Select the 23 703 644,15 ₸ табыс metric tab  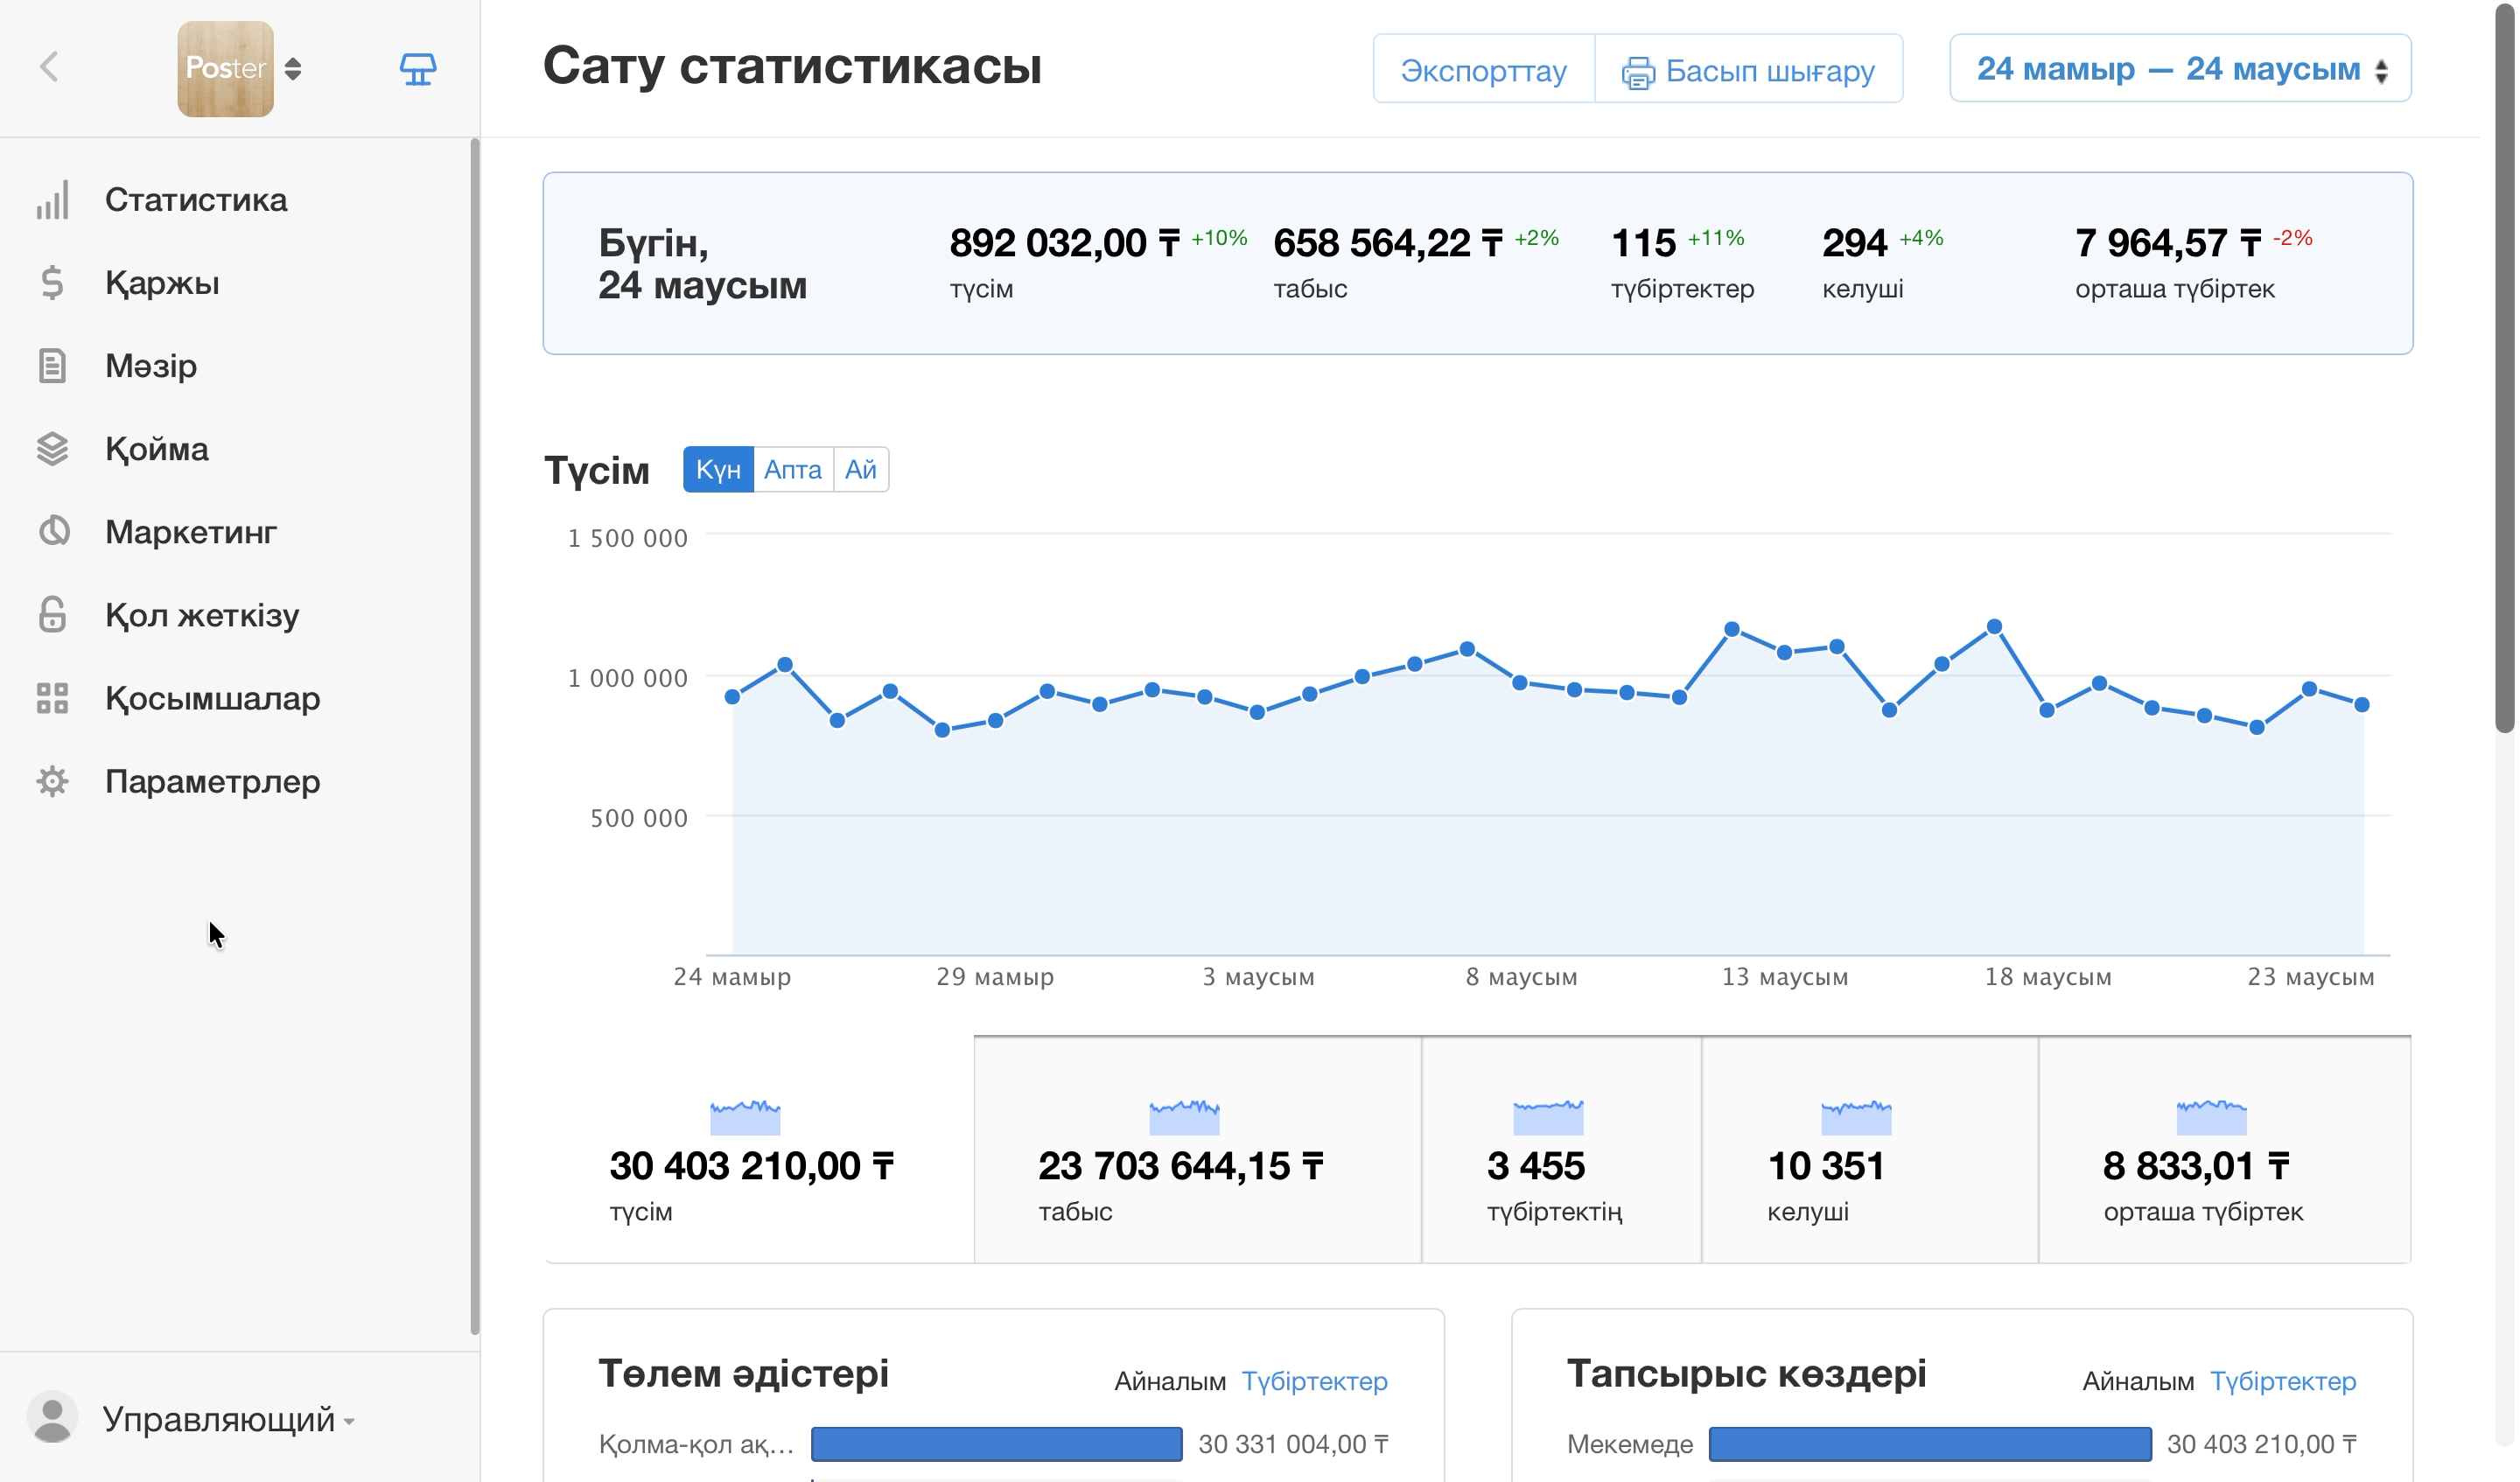[1198, 1150]
